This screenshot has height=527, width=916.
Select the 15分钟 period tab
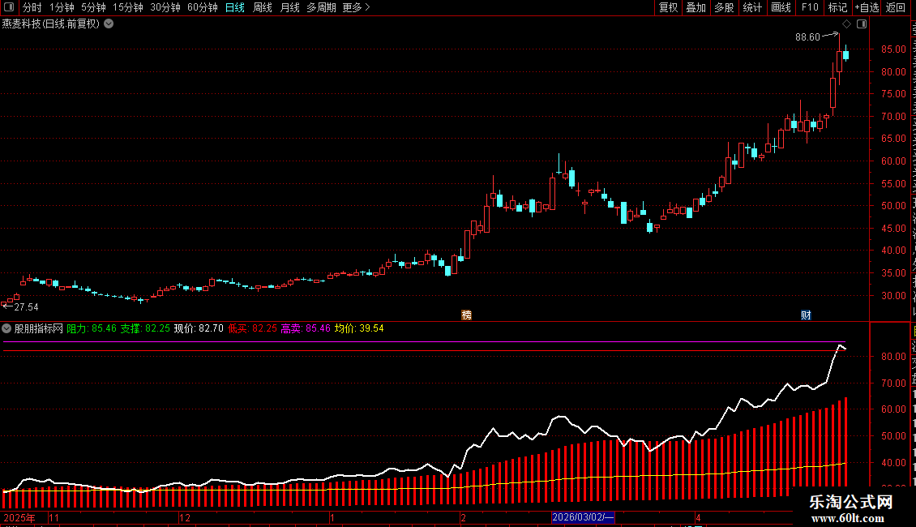(128, 7)
